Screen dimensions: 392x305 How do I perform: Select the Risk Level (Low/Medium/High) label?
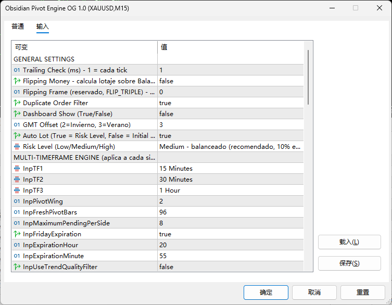pyautogui.click(x=69, y=146)
